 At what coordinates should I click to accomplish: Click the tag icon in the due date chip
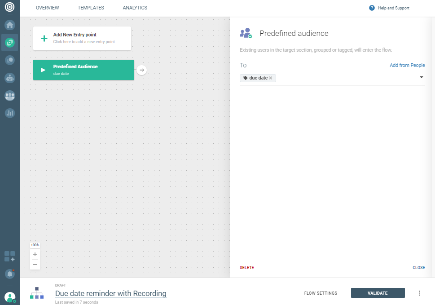point(245,78)
